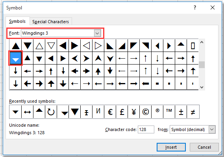This screenshot has height=157, width=224.
Task: Select the double-headed horizontal arrow recent symbol
Action: click(27, 112)
